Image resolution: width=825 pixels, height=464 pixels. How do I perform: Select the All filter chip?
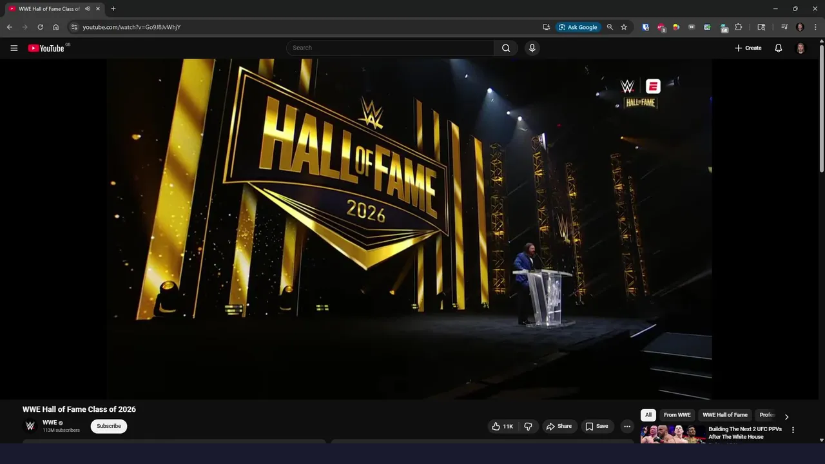(648, 415)
